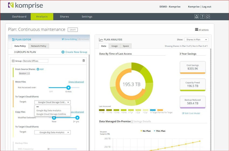Open the Show Shares in Plan dropdown
Image resolution: width=229 pixels, height=151 pixels.
point(196,40)
